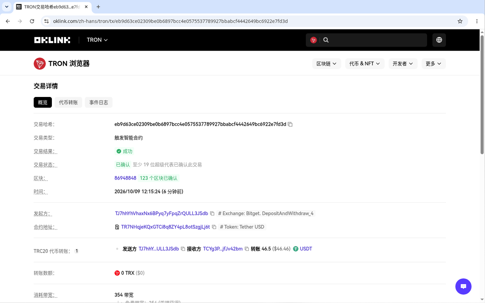This screenshot has height=303, width=485.
Task: Open sender address TJ7hhY...ULL3JSdb link
Action: tap(159, 249)
